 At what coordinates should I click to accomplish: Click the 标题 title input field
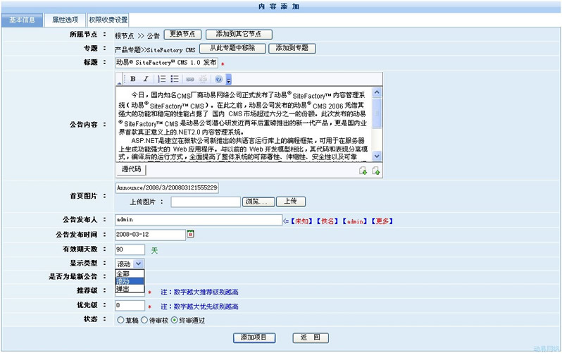pyautogui.click(x=167, y=63)
